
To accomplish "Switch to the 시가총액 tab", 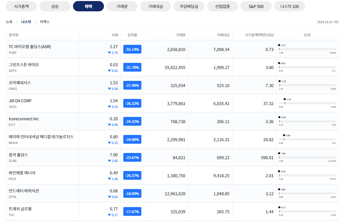I will pos(21,6).
